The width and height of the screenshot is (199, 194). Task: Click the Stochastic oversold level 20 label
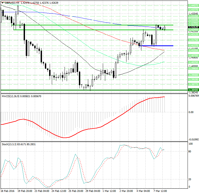(x=190, y=179)
